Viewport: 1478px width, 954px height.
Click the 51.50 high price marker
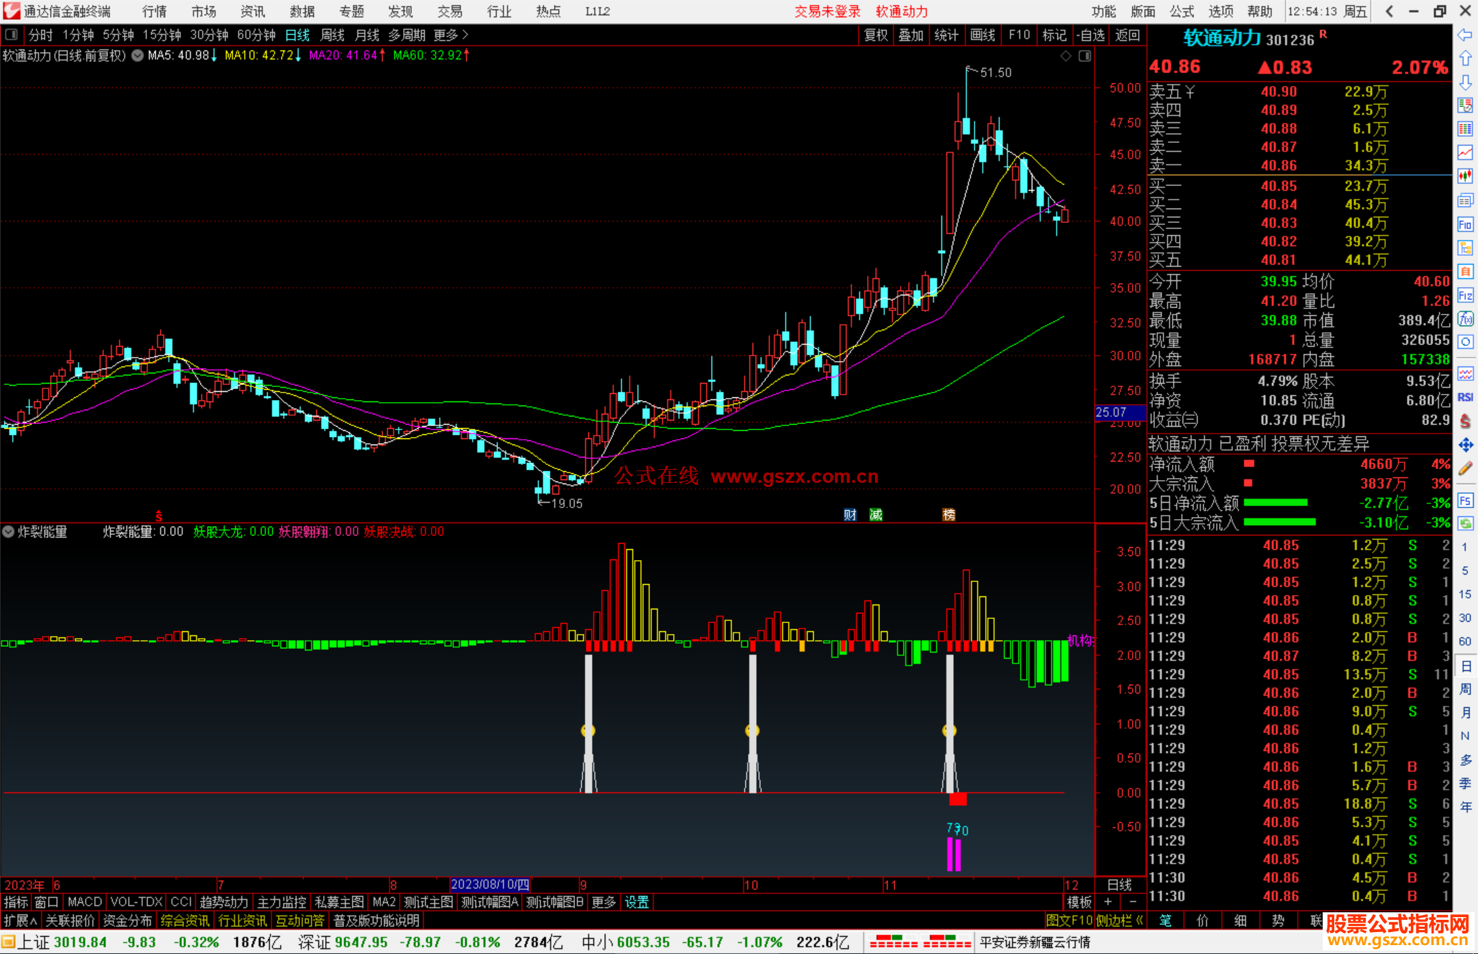click(x=995, y=72)
